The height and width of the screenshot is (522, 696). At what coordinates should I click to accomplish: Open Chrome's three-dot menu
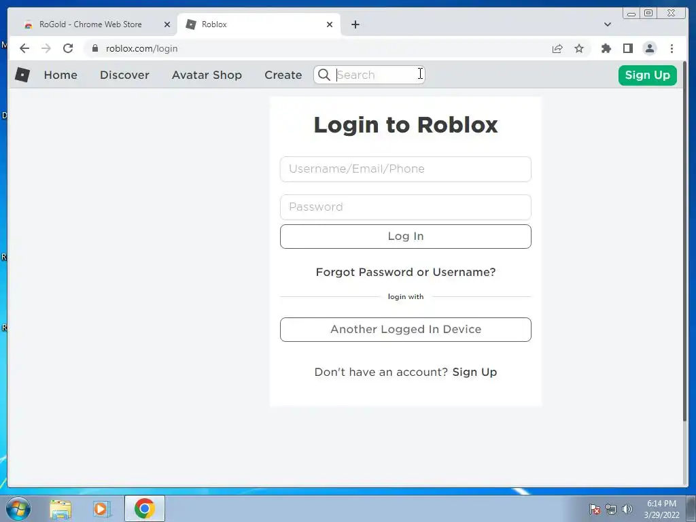672,48
